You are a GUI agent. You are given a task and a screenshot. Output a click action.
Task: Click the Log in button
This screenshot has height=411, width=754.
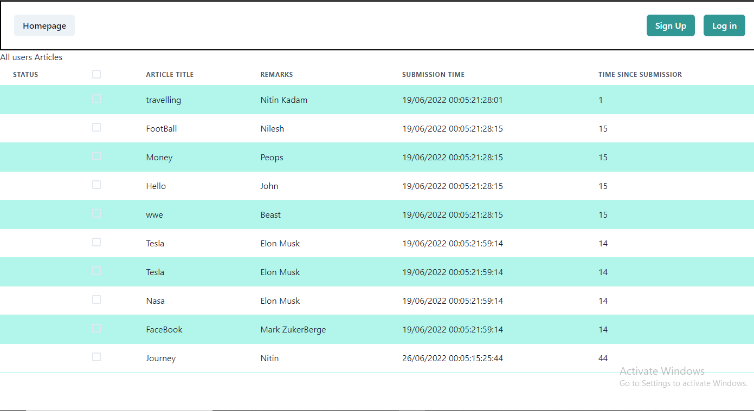(724, 25)
